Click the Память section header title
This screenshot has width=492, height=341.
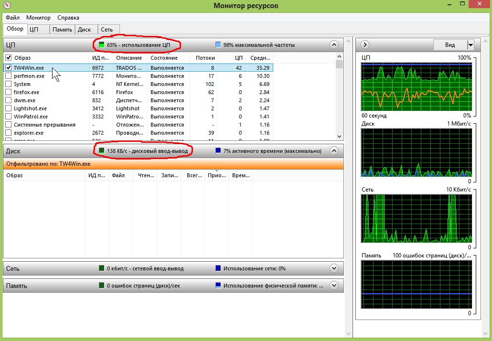click(x=17, y=286)
